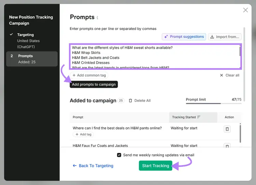Select the 'H&M Crinkled Dresses' line
This screenshot has height=185, width=256.
coord(91,63)
